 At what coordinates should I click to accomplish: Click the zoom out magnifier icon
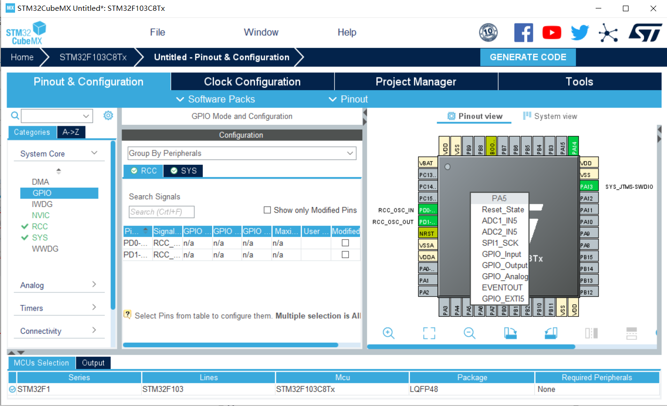tap(469, 333)
